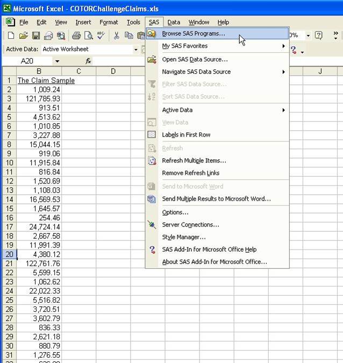Click the Name Box showing A20
The width and height of the screenshot is (343, 363).
pyautogui.click(x=28, y=61)
